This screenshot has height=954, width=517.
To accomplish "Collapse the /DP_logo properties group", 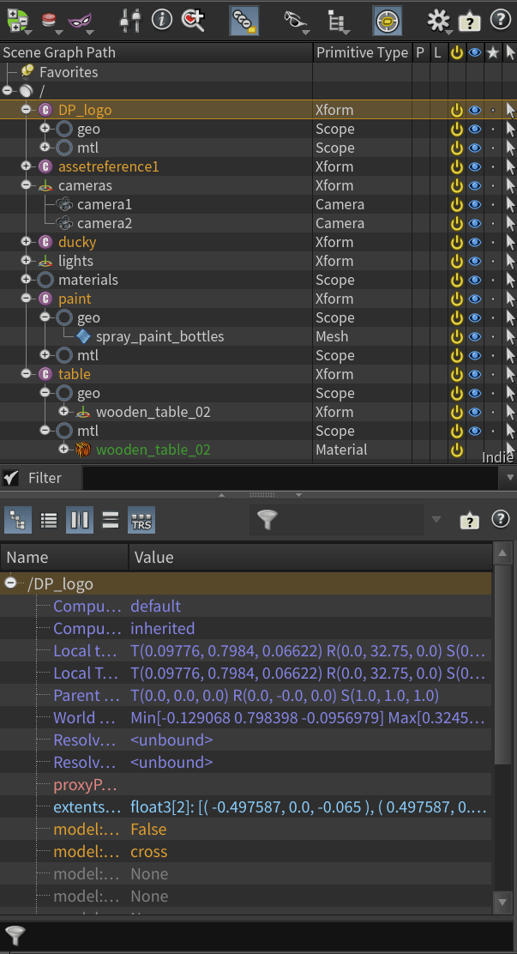I will (11, 584).
